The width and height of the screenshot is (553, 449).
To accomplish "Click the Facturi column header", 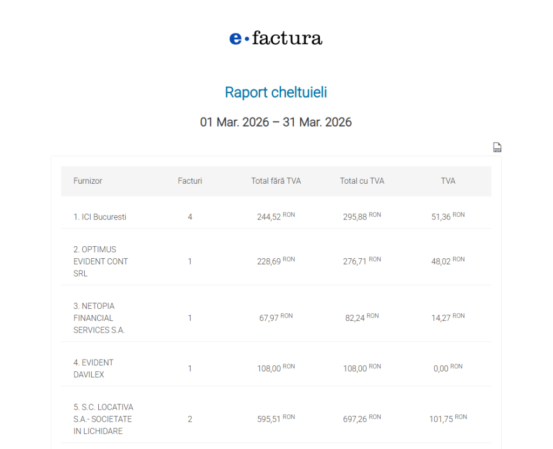I will pos(190,181).
